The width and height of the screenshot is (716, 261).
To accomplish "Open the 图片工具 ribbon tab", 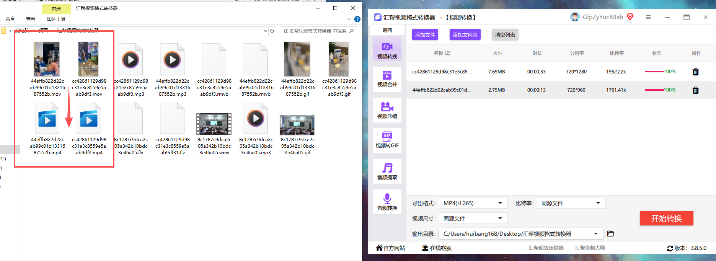I will (56, 19).
